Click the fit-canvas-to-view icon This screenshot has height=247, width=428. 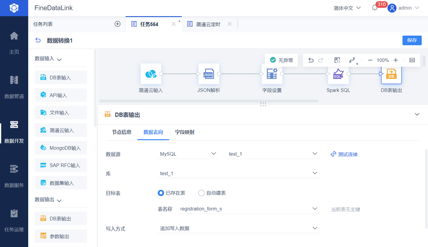(337, 60)
